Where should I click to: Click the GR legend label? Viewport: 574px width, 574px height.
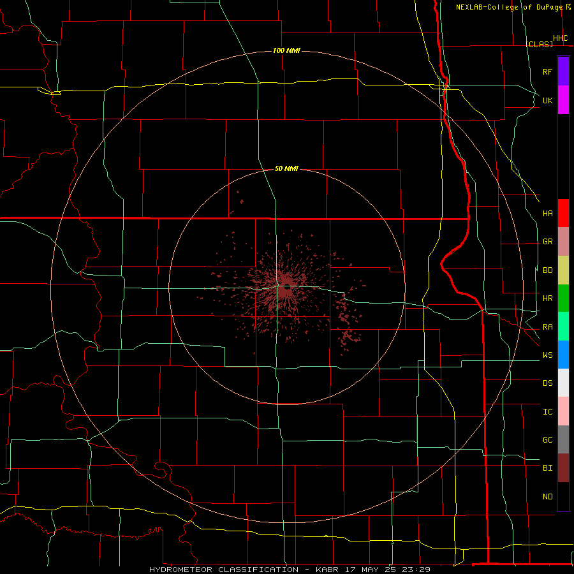tap(547, 242)
